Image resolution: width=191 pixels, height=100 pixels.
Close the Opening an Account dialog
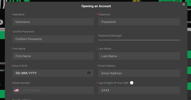point(184,4)
